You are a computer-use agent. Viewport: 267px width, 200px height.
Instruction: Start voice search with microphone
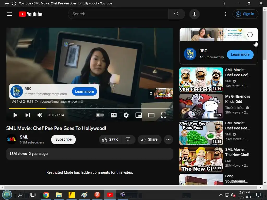click(195, 14)
